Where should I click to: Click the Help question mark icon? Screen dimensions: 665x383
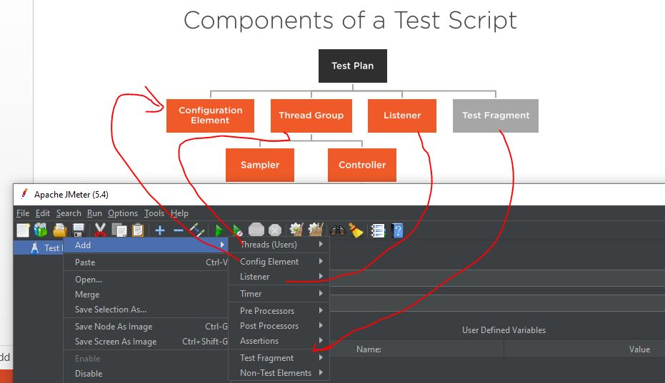point(398,230)
